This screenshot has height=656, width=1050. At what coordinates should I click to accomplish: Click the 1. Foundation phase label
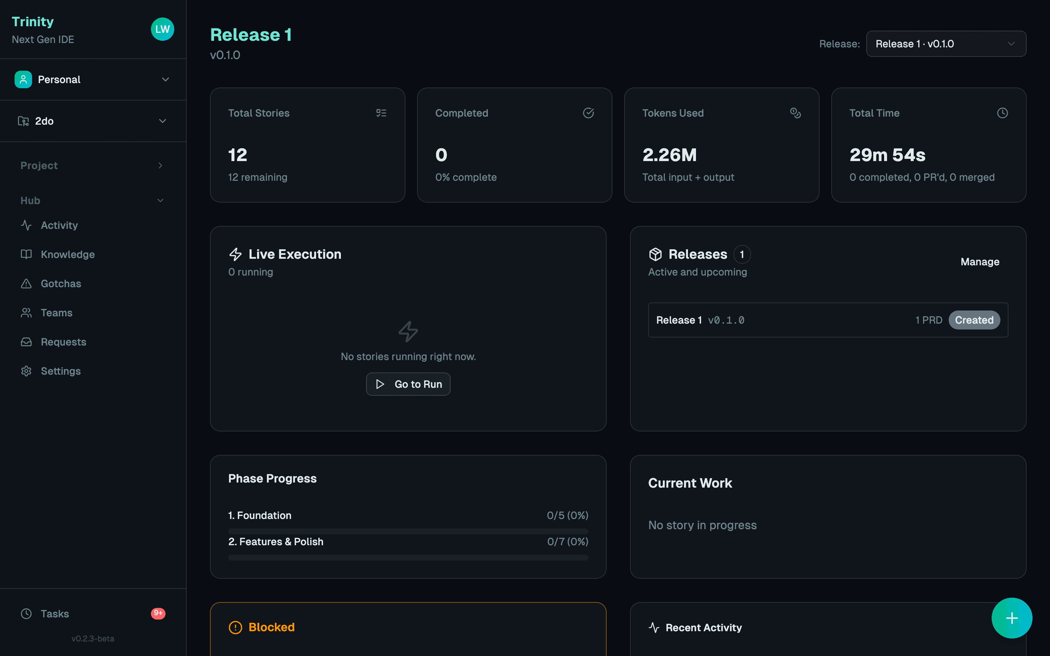pos(260,515)
